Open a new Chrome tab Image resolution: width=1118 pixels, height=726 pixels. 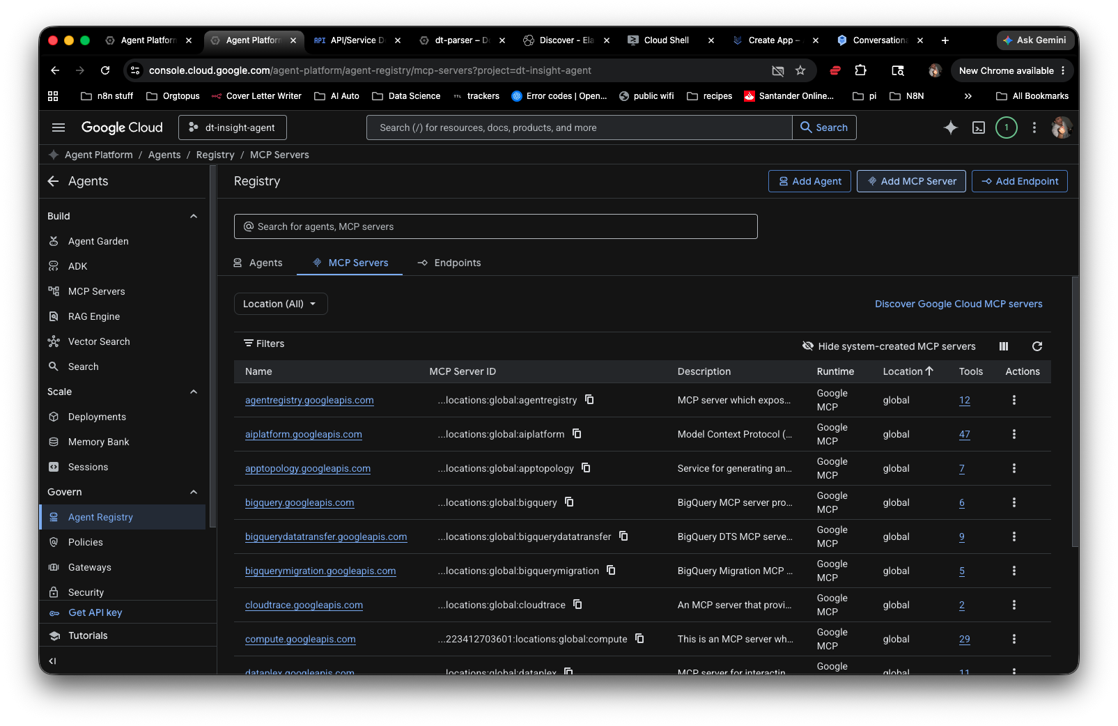click(945, 40)
